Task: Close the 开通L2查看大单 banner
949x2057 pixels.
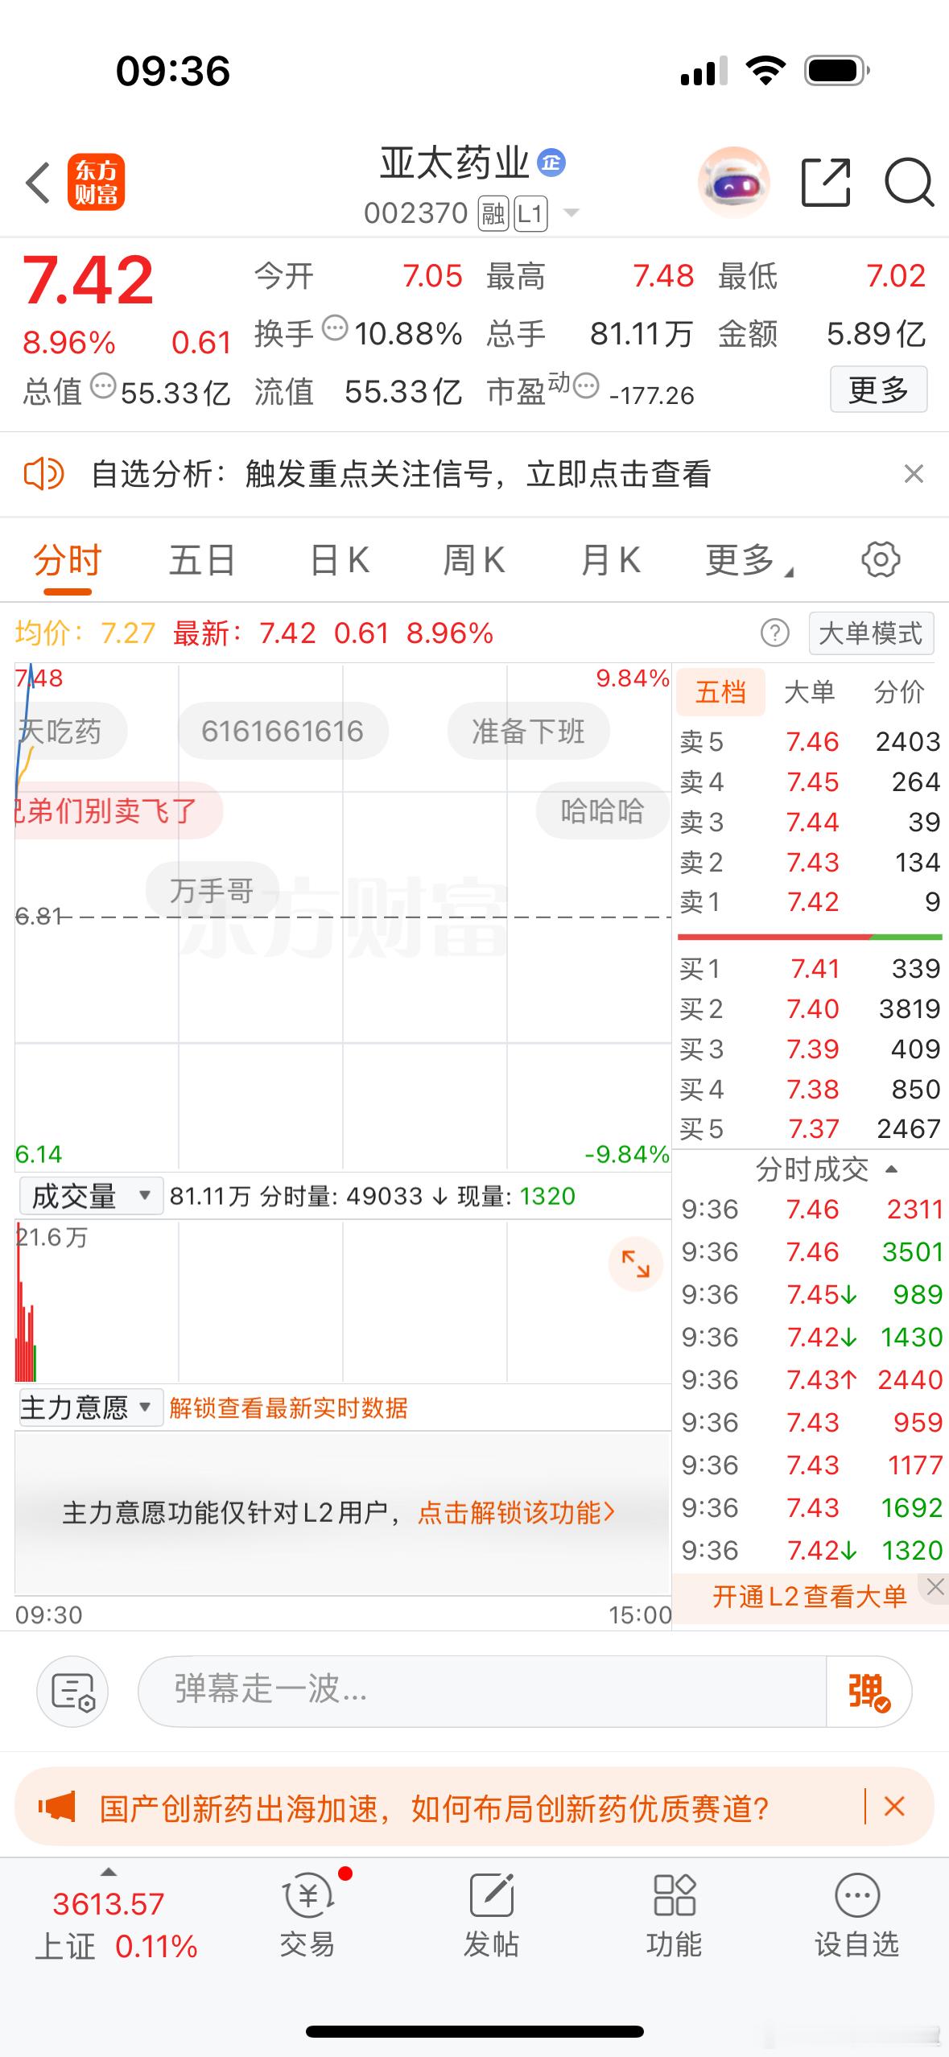Action: click(x=935, y=1586)
